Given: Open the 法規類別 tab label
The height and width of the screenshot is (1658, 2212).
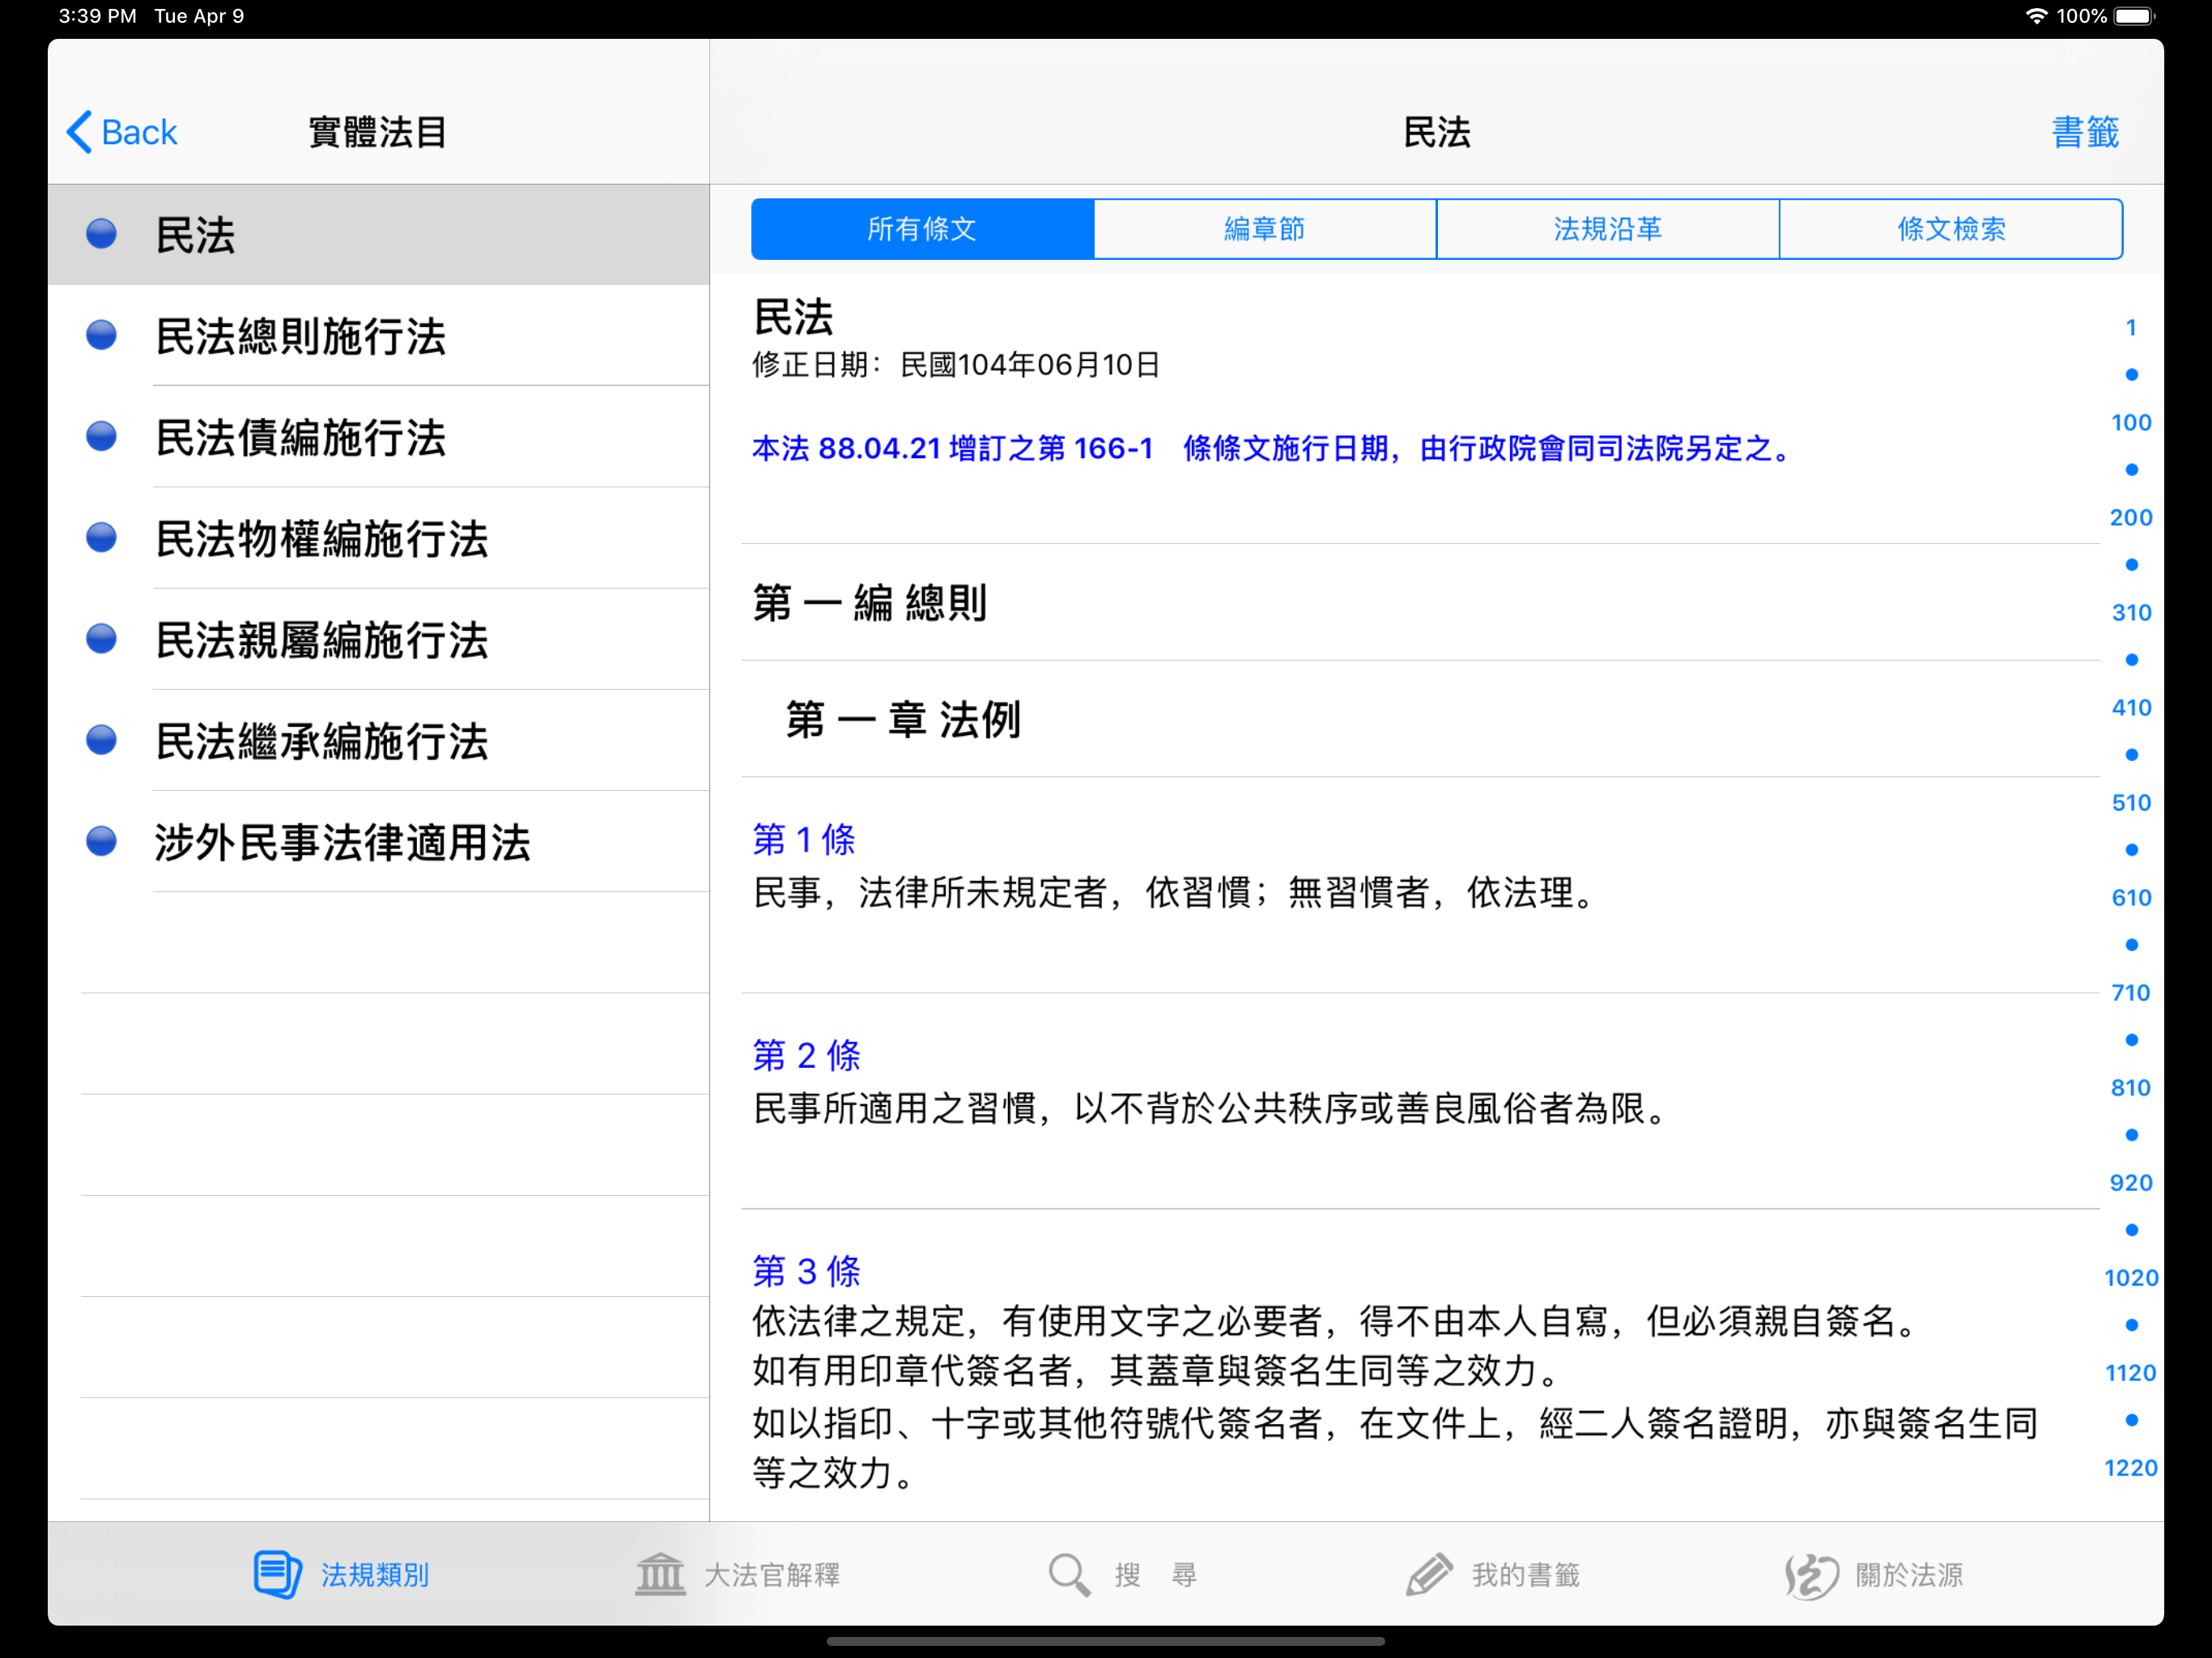Looking at the screenshot, I should coord(374,1575).
